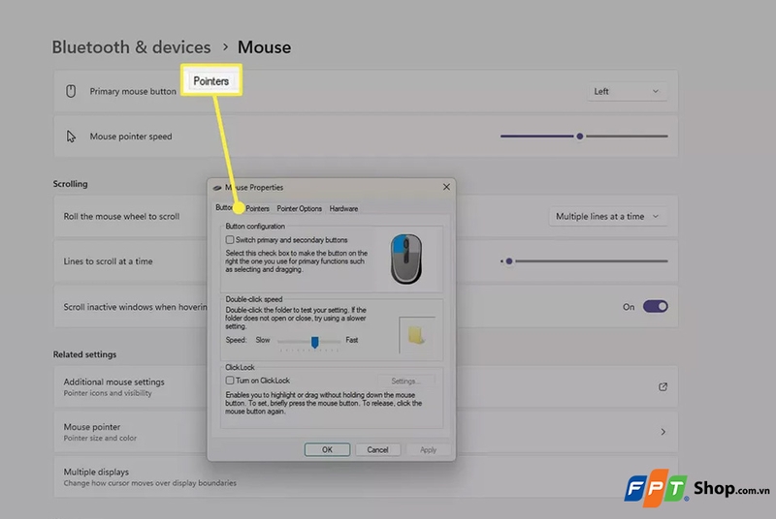Click the Button configuration group label
The image size is (776, 519).
coord(255,227)
